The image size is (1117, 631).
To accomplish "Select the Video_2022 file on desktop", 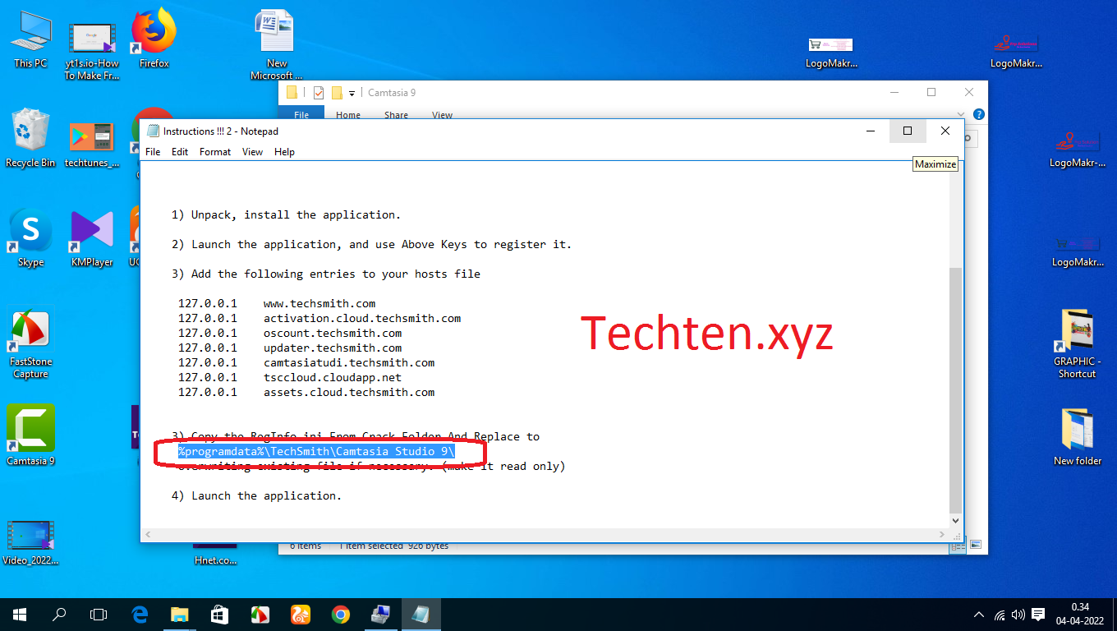I will click(30, 542).
